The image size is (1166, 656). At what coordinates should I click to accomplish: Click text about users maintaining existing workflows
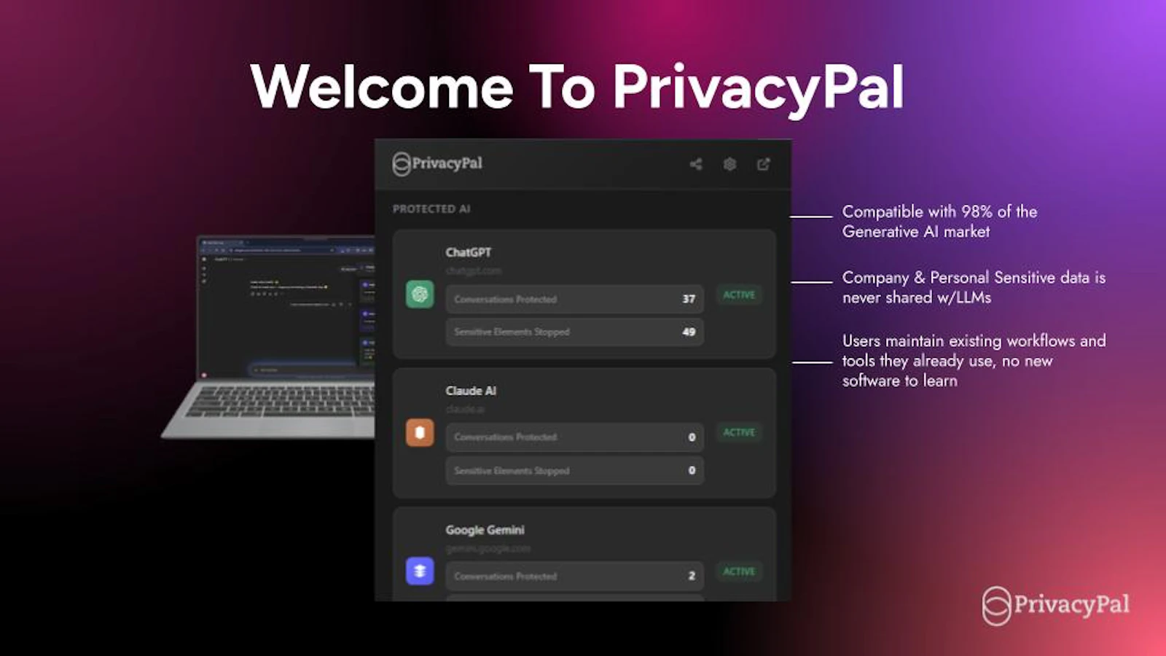(974, 361)
